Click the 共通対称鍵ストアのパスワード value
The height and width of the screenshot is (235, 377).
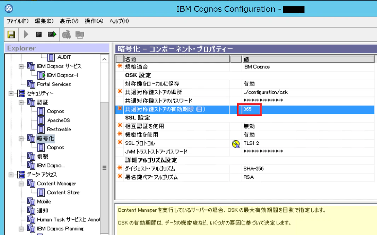[x=263, y=101]
